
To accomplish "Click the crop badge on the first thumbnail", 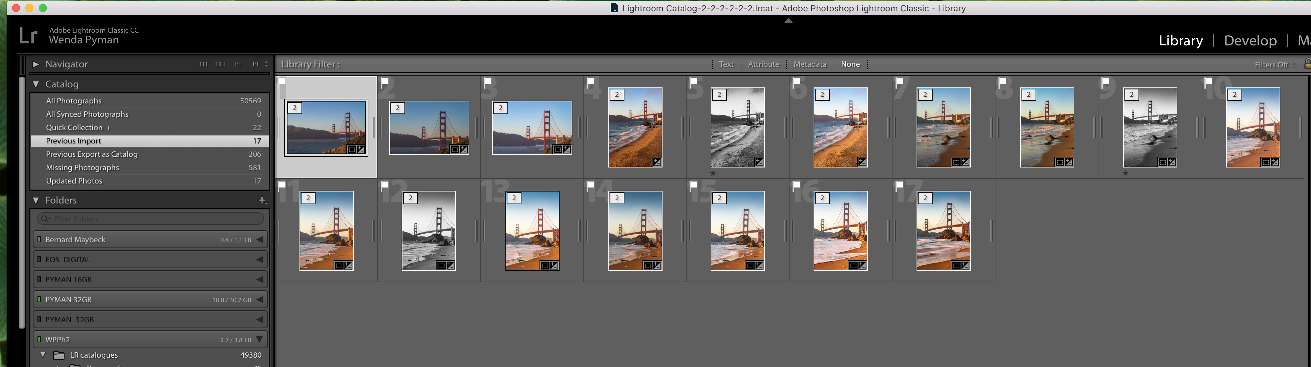I will [x=352, y=149].
